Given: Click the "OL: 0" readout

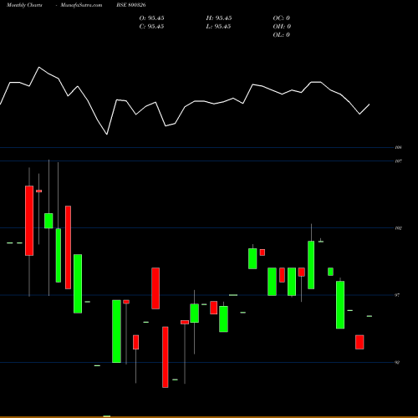Looking at the screenshot, I should tap(282, 35).
